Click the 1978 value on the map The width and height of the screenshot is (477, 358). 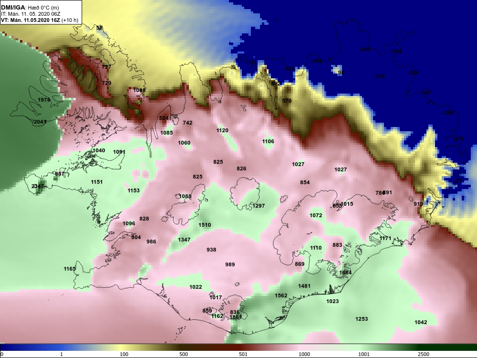click(44, 100)
